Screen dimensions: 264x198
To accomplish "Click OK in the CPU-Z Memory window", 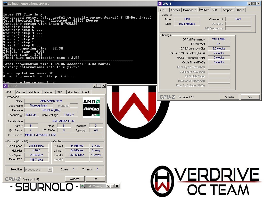I will pyautogui.click(x=250, y=97).
